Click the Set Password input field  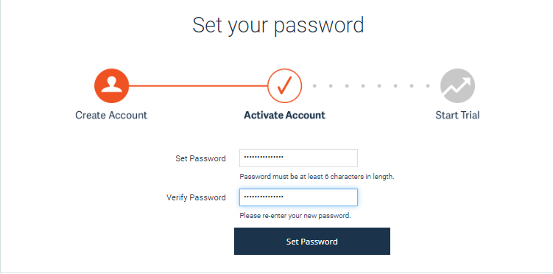[298, 158]
